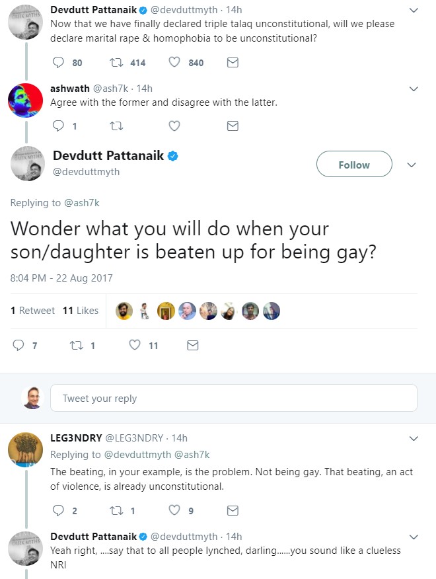Expand options for the top tweet
The height and width of the screenshot is (579, 436).
coord(414,11)
